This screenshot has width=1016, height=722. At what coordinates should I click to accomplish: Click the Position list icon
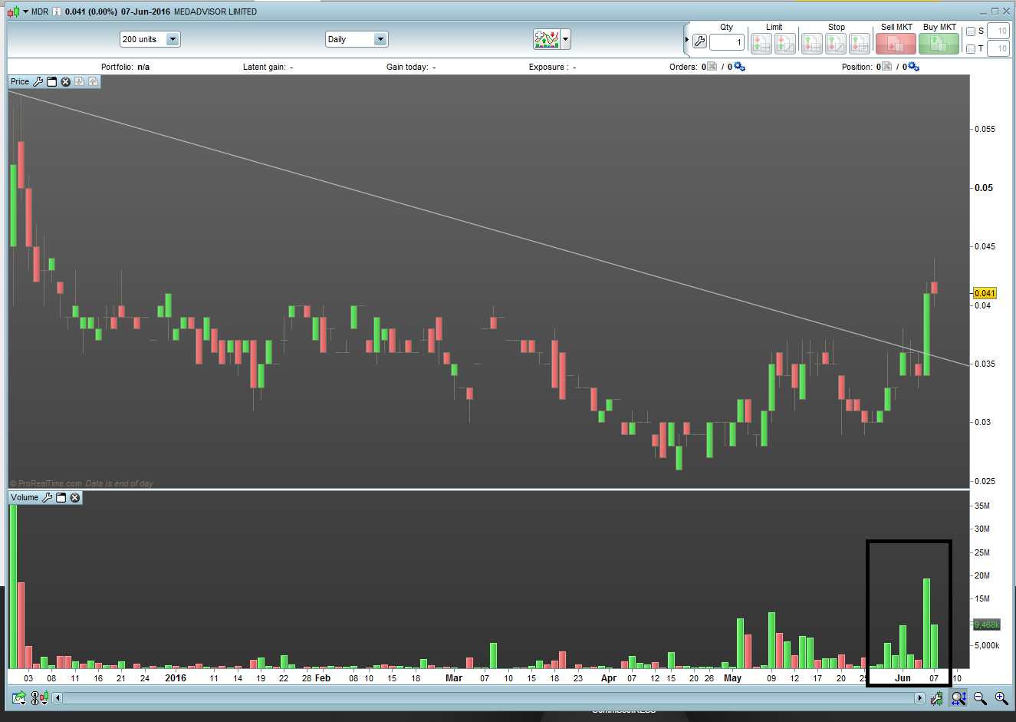pos(887,67)
